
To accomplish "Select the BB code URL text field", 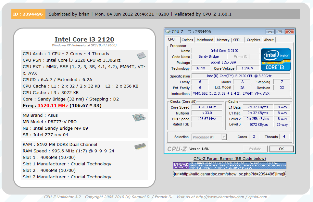I will (x=230, y=174).
